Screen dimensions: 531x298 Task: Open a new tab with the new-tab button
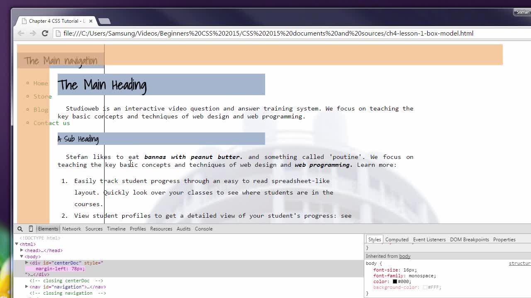coord(105,21)
